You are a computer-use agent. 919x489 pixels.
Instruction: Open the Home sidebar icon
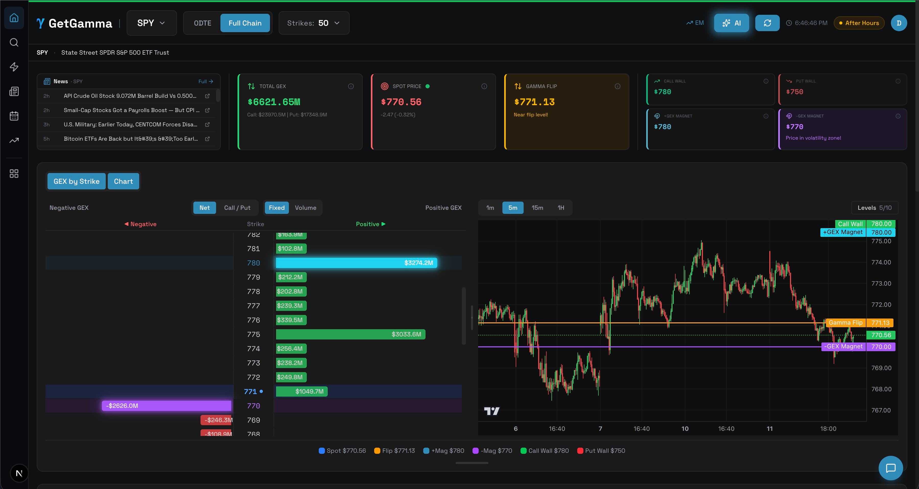[x=14, y=17]
